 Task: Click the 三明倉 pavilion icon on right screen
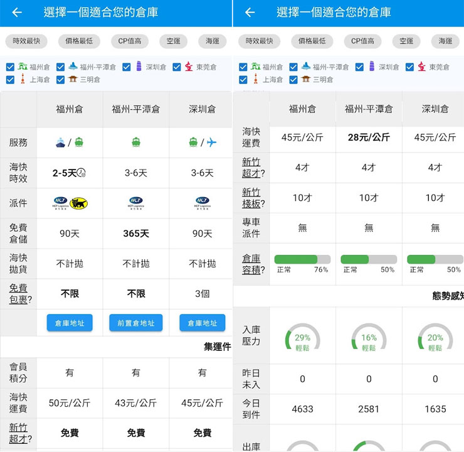306,79
